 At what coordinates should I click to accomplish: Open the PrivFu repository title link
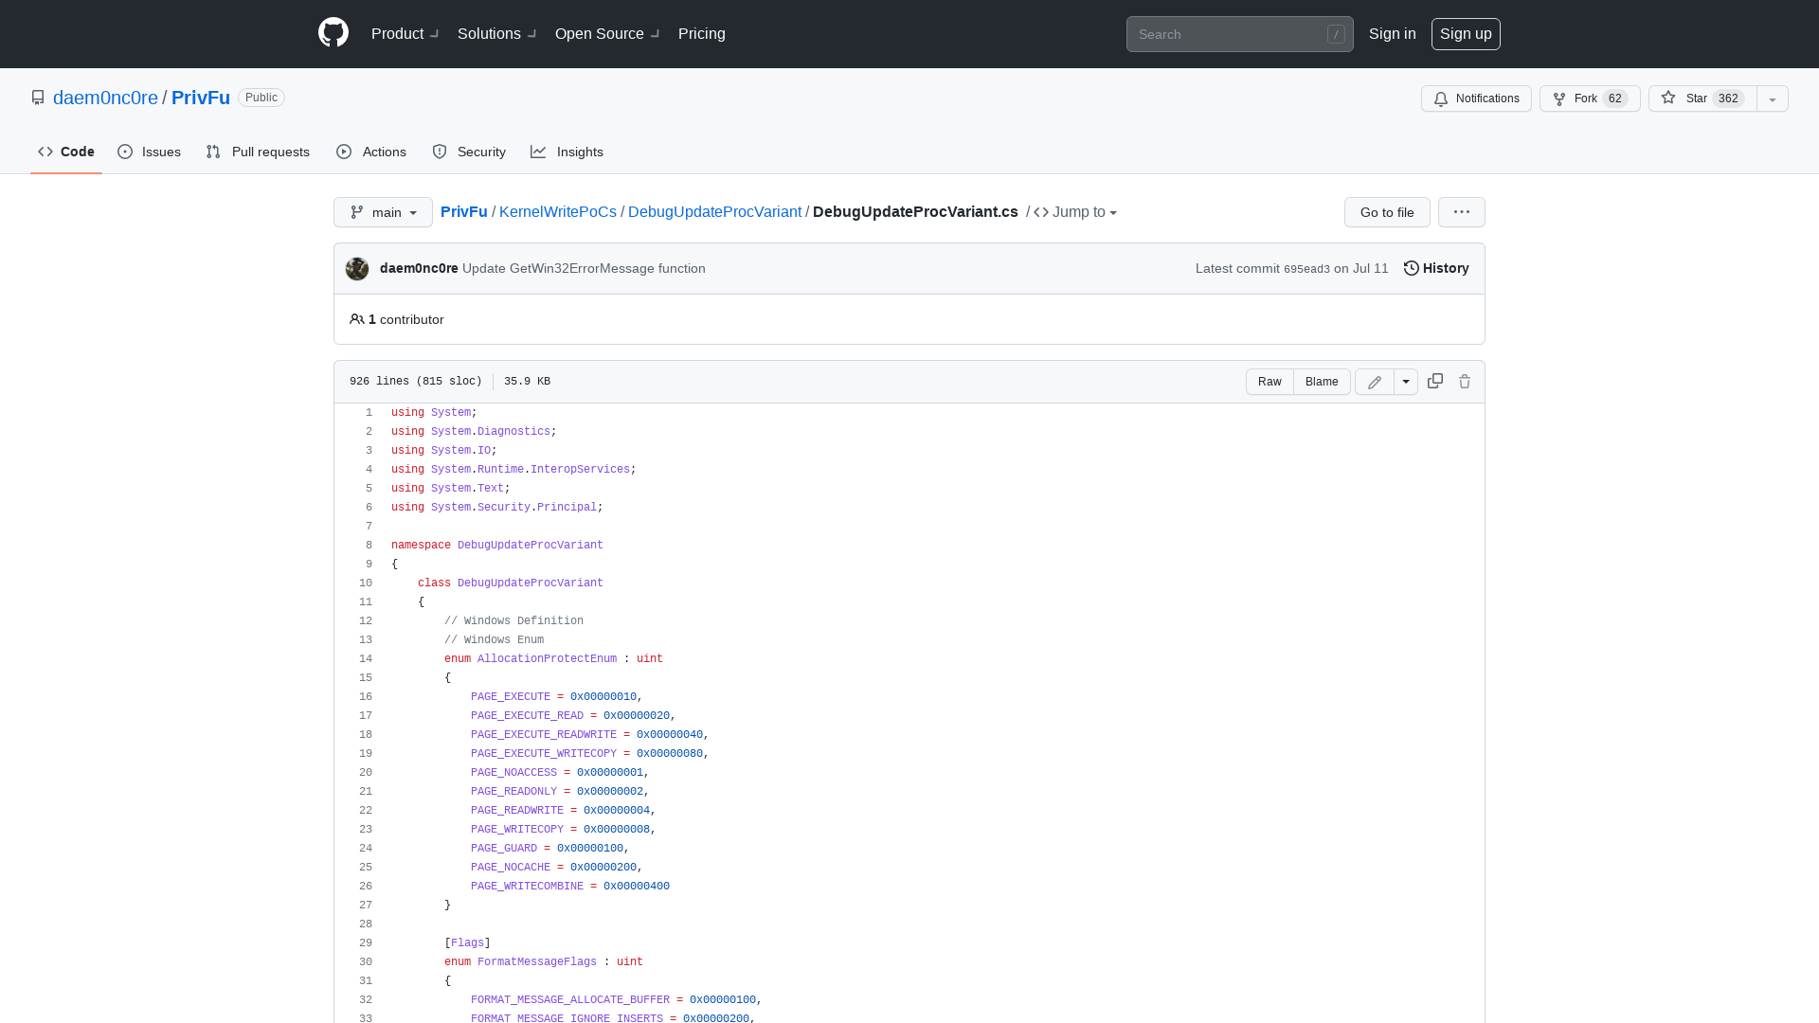tap(201, 98)
